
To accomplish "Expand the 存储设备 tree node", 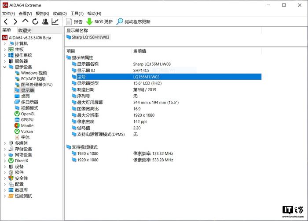I will coord(5,149).
